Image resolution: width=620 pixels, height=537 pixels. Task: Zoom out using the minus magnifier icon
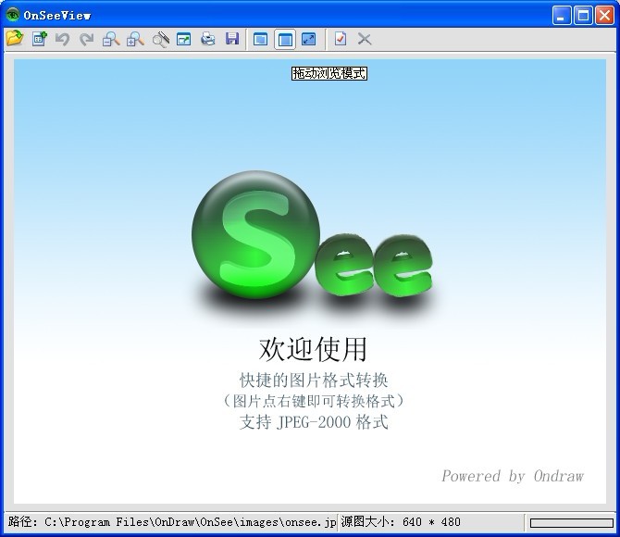coord(111,39)
